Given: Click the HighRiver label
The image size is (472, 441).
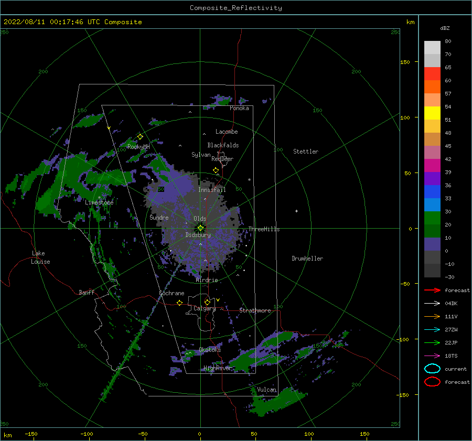Looking at the screenshot, I should (x=217, y=368).
